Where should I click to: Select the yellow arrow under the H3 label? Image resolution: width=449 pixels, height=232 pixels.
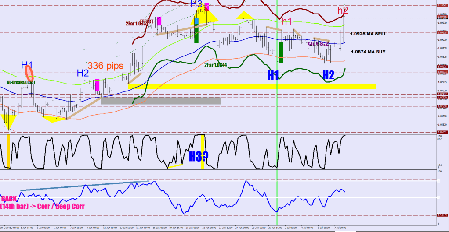[206, 17]
